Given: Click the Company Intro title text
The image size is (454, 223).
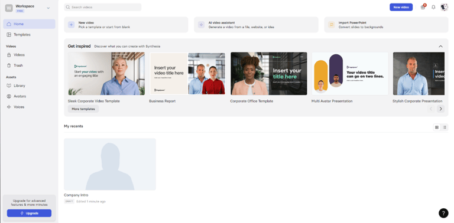Looking at the screenshot, I should 76,195.
